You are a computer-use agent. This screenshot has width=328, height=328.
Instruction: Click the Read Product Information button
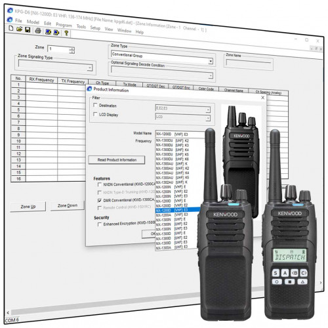click(x=117, y=160)
